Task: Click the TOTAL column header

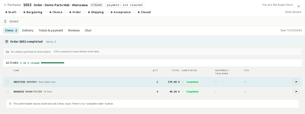Action: [176, 70]
